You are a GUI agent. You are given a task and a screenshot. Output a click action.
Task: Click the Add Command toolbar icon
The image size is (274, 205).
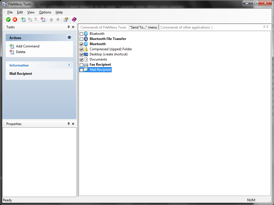click(x=23, y=19)
